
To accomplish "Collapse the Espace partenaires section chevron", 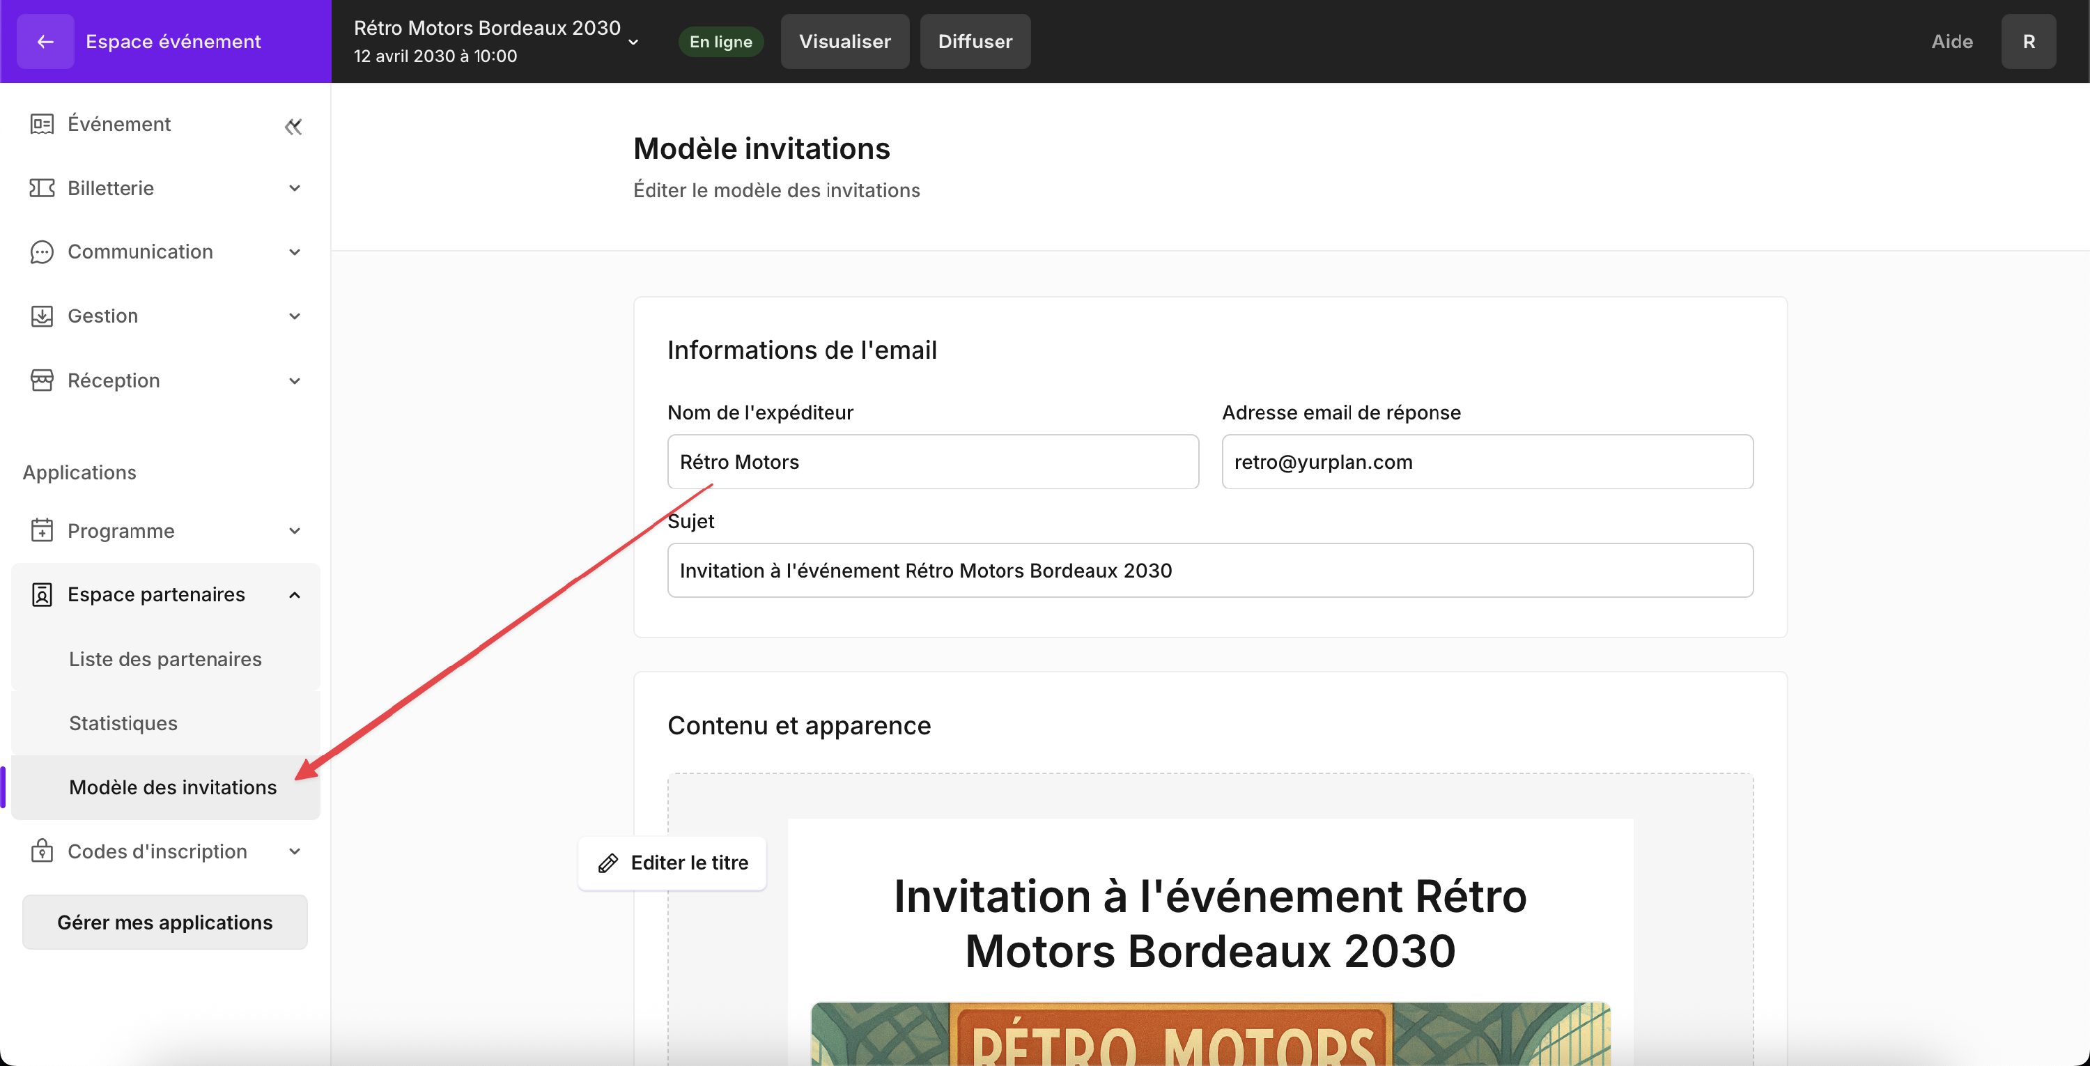I will click(295, 594).
